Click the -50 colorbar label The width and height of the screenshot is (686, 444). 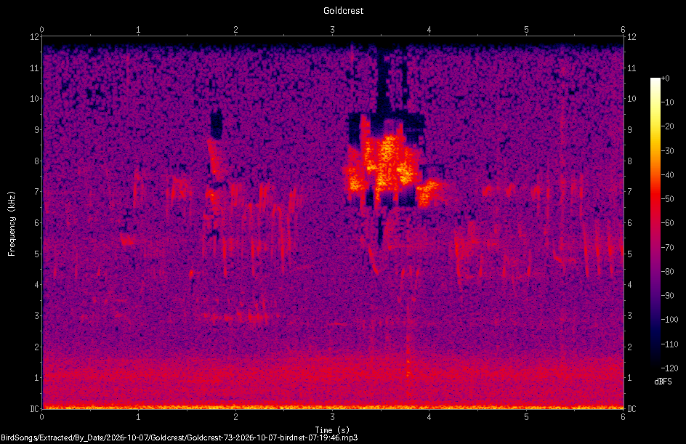[667, 199]
